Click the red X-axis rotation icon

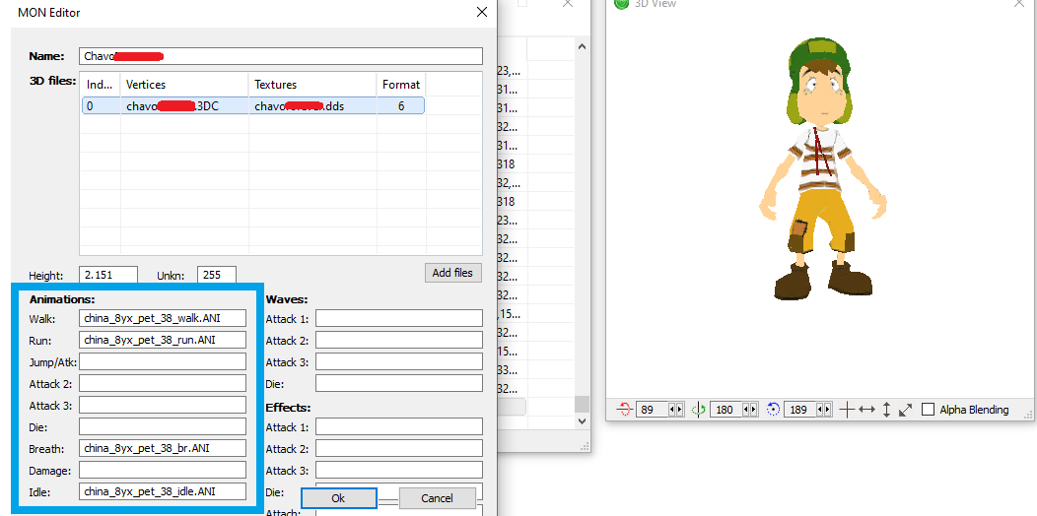pos(624,410)
